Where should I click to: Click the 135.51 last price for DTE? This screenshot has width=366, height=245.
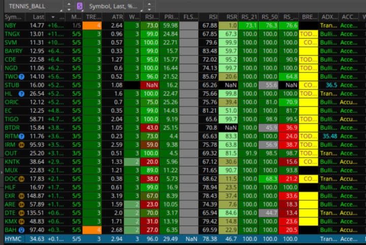tap(36, 213)
